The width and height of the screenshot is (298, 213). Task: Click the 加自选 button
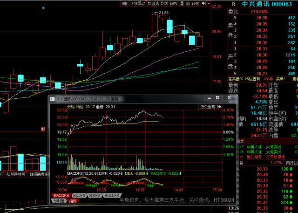pos(153,3)
